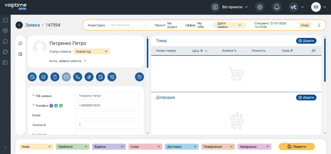The width and height of the screenshot is (331, 154).
Task: Click the Дії column header
Action: [314, 51]
